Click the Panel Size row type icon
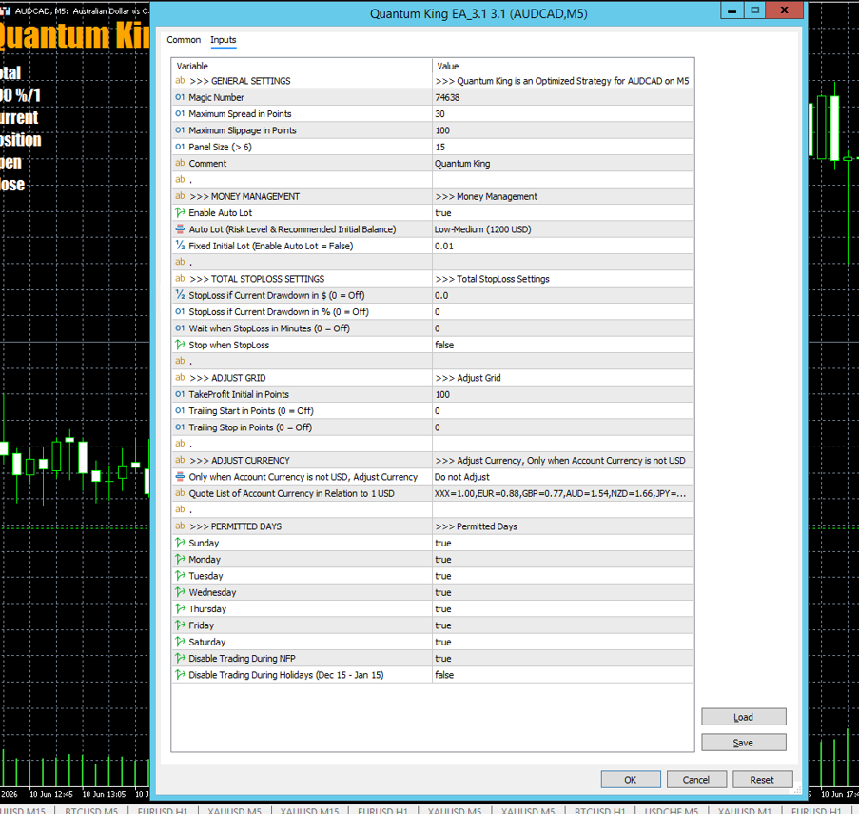The image size is (859, 814). pos(180,147)
